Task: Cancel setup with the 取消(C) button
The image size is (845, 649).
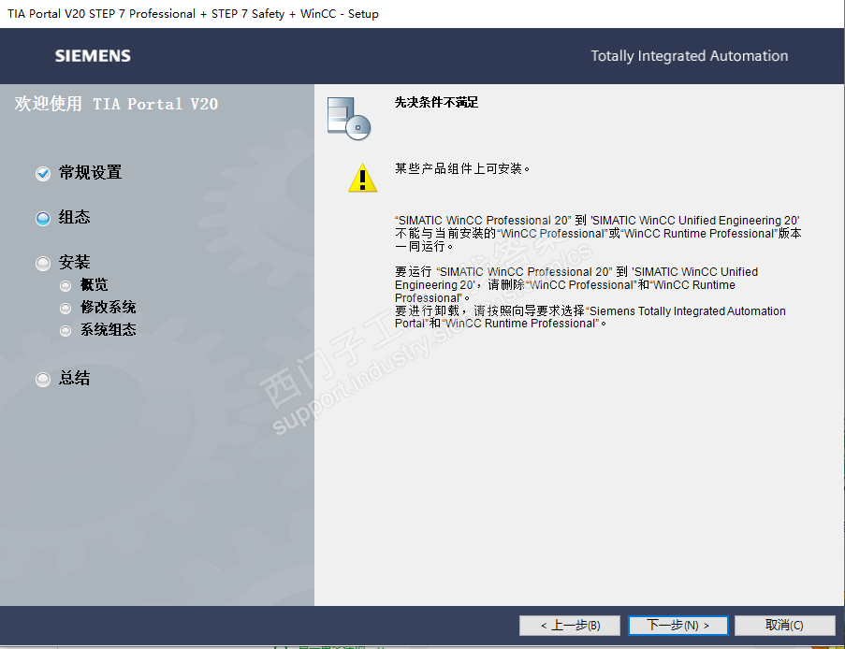Action: (x=784, y=626)
